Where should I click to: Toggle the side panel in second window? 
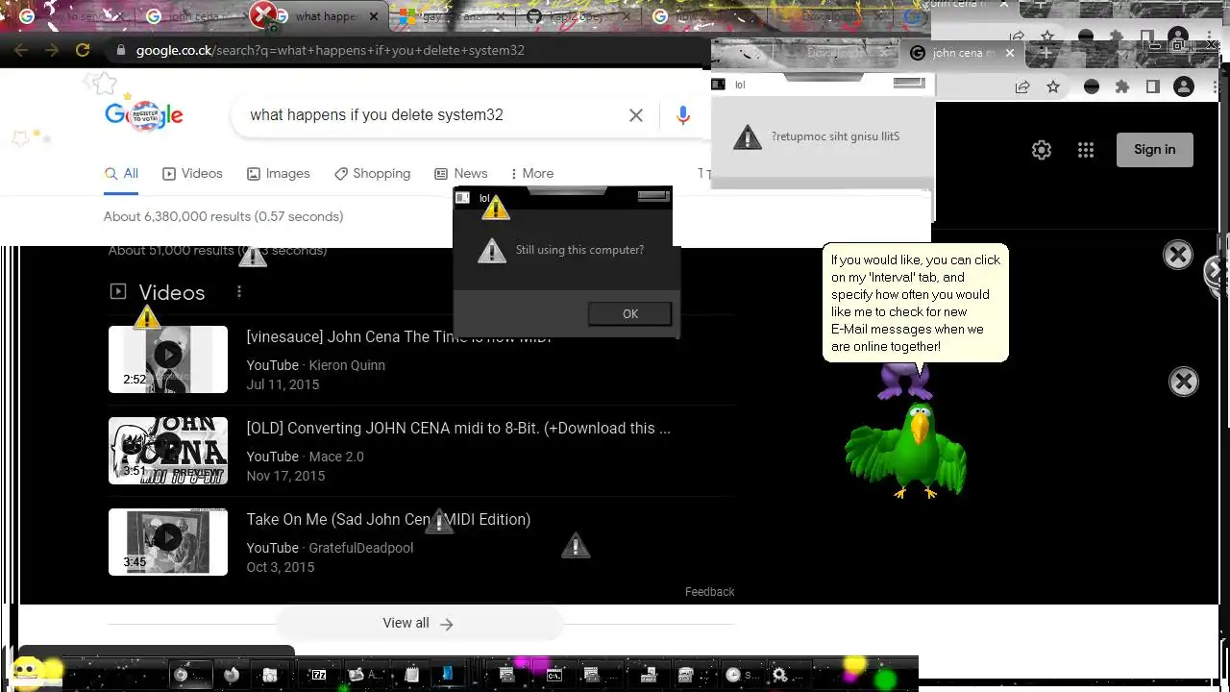point(1153,86)
